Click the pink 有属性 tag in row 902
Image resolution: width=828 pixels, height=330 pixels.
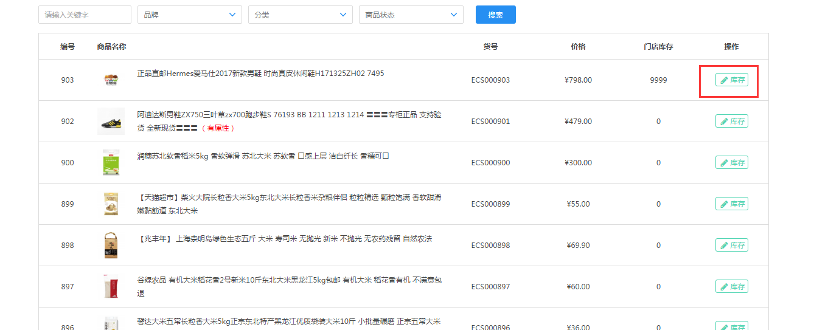pyautogui.click(x=218, y=128)
